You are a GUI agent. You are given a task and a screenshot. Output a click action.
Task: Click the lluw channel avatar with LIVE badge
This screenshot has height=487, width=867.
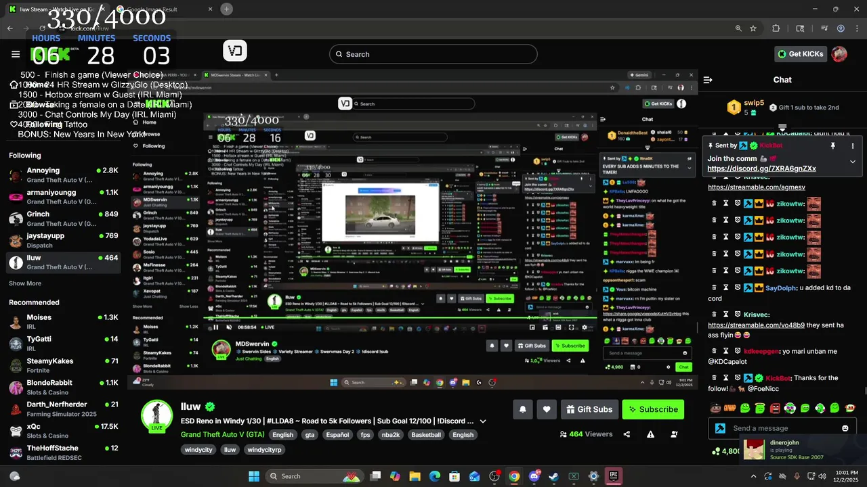coord(156,415)
